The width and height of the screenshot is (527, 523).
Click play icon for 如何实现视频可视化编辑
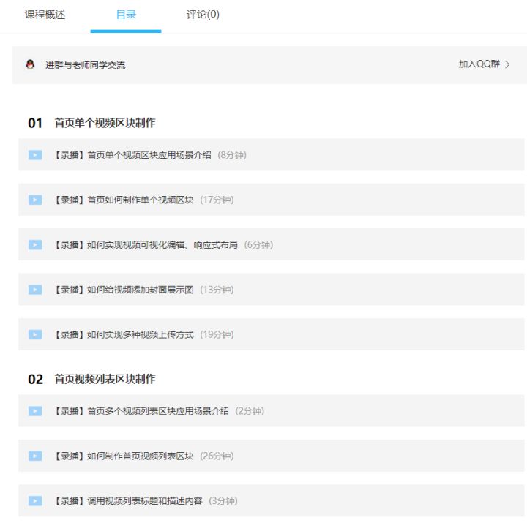pyautogui.click(x=35, y=244)
